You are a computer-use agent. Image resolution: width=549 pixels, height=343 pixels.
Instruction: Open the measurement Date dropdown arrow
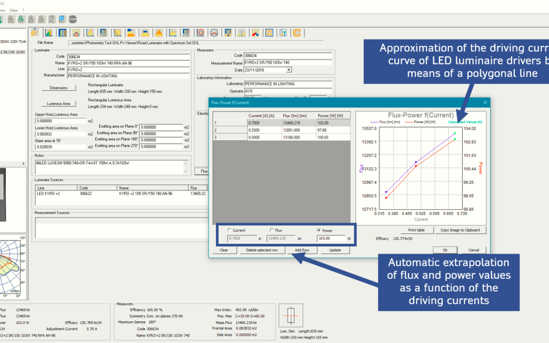pos(289,70)
